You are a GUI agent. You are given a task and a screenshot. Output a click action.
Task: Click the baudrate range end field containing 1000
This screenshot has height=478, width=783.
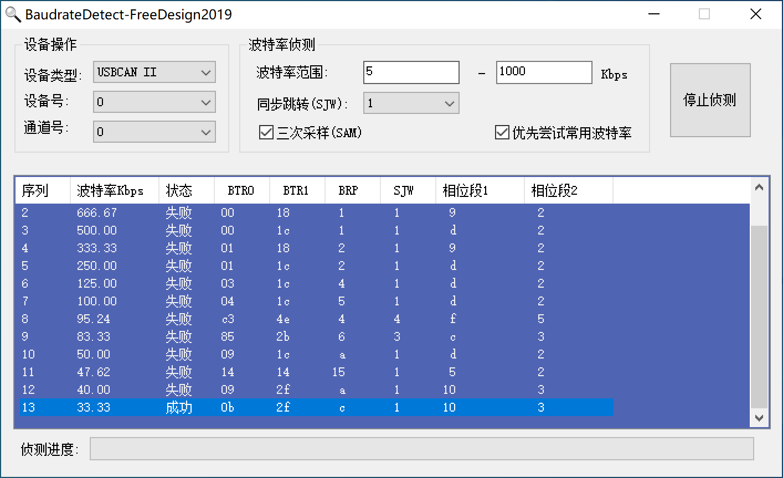click(543, 71)
